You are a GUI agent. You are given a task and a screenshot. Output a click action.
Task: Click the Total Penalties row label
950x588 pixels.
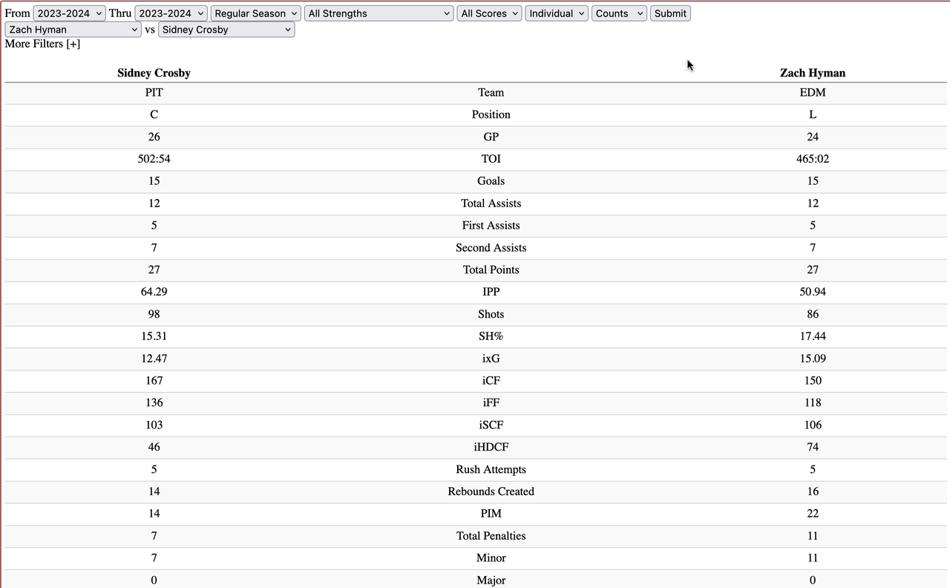(491, 536)
